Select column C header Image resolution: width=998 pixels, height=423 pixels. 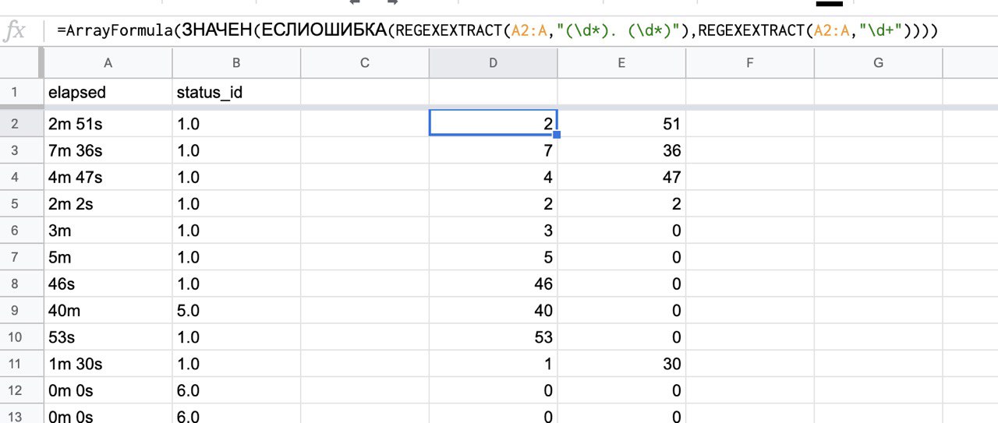click(365, 63)
